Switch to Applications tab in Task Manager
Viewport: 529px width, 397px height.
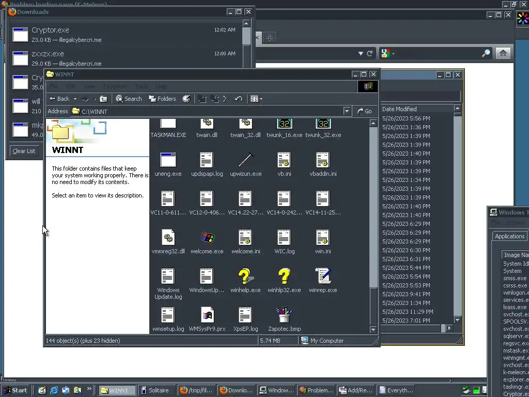pos(509,236)
